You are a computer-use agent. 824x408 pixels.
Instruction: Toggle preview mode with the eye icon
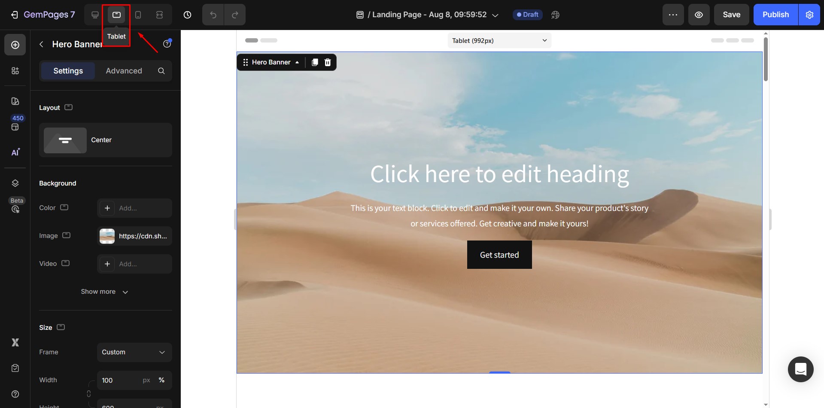699,14
